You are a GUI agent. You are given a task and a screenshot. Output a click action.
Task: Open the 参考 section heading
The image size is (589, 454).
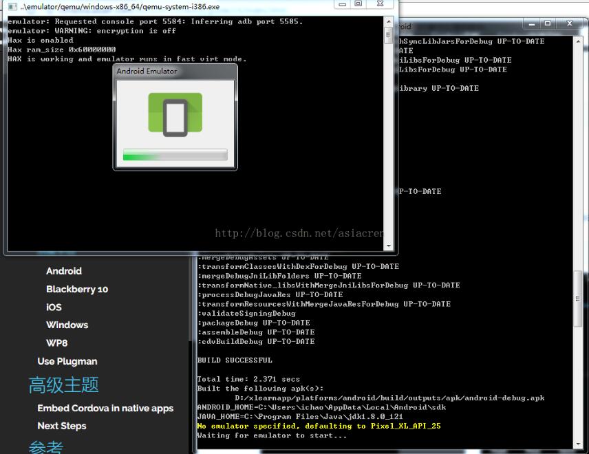pos(46,447)
